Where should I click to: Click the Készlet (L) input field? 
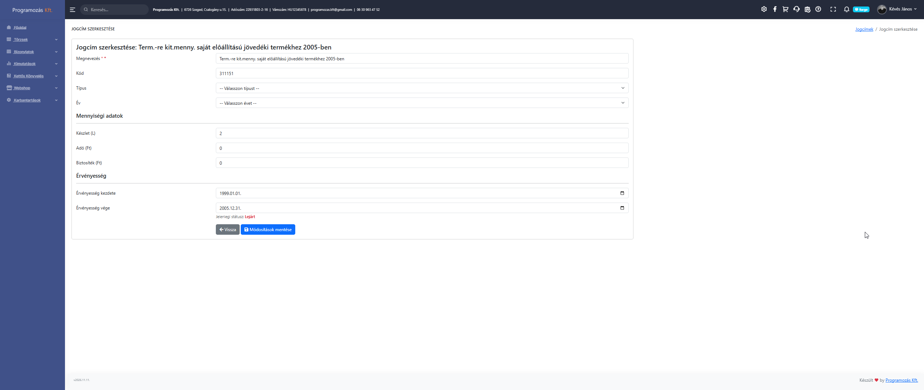[x=422, y=133]
